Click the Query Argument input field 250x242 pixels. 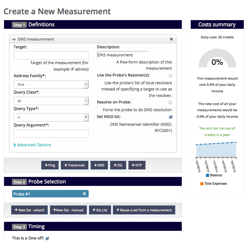51,134
